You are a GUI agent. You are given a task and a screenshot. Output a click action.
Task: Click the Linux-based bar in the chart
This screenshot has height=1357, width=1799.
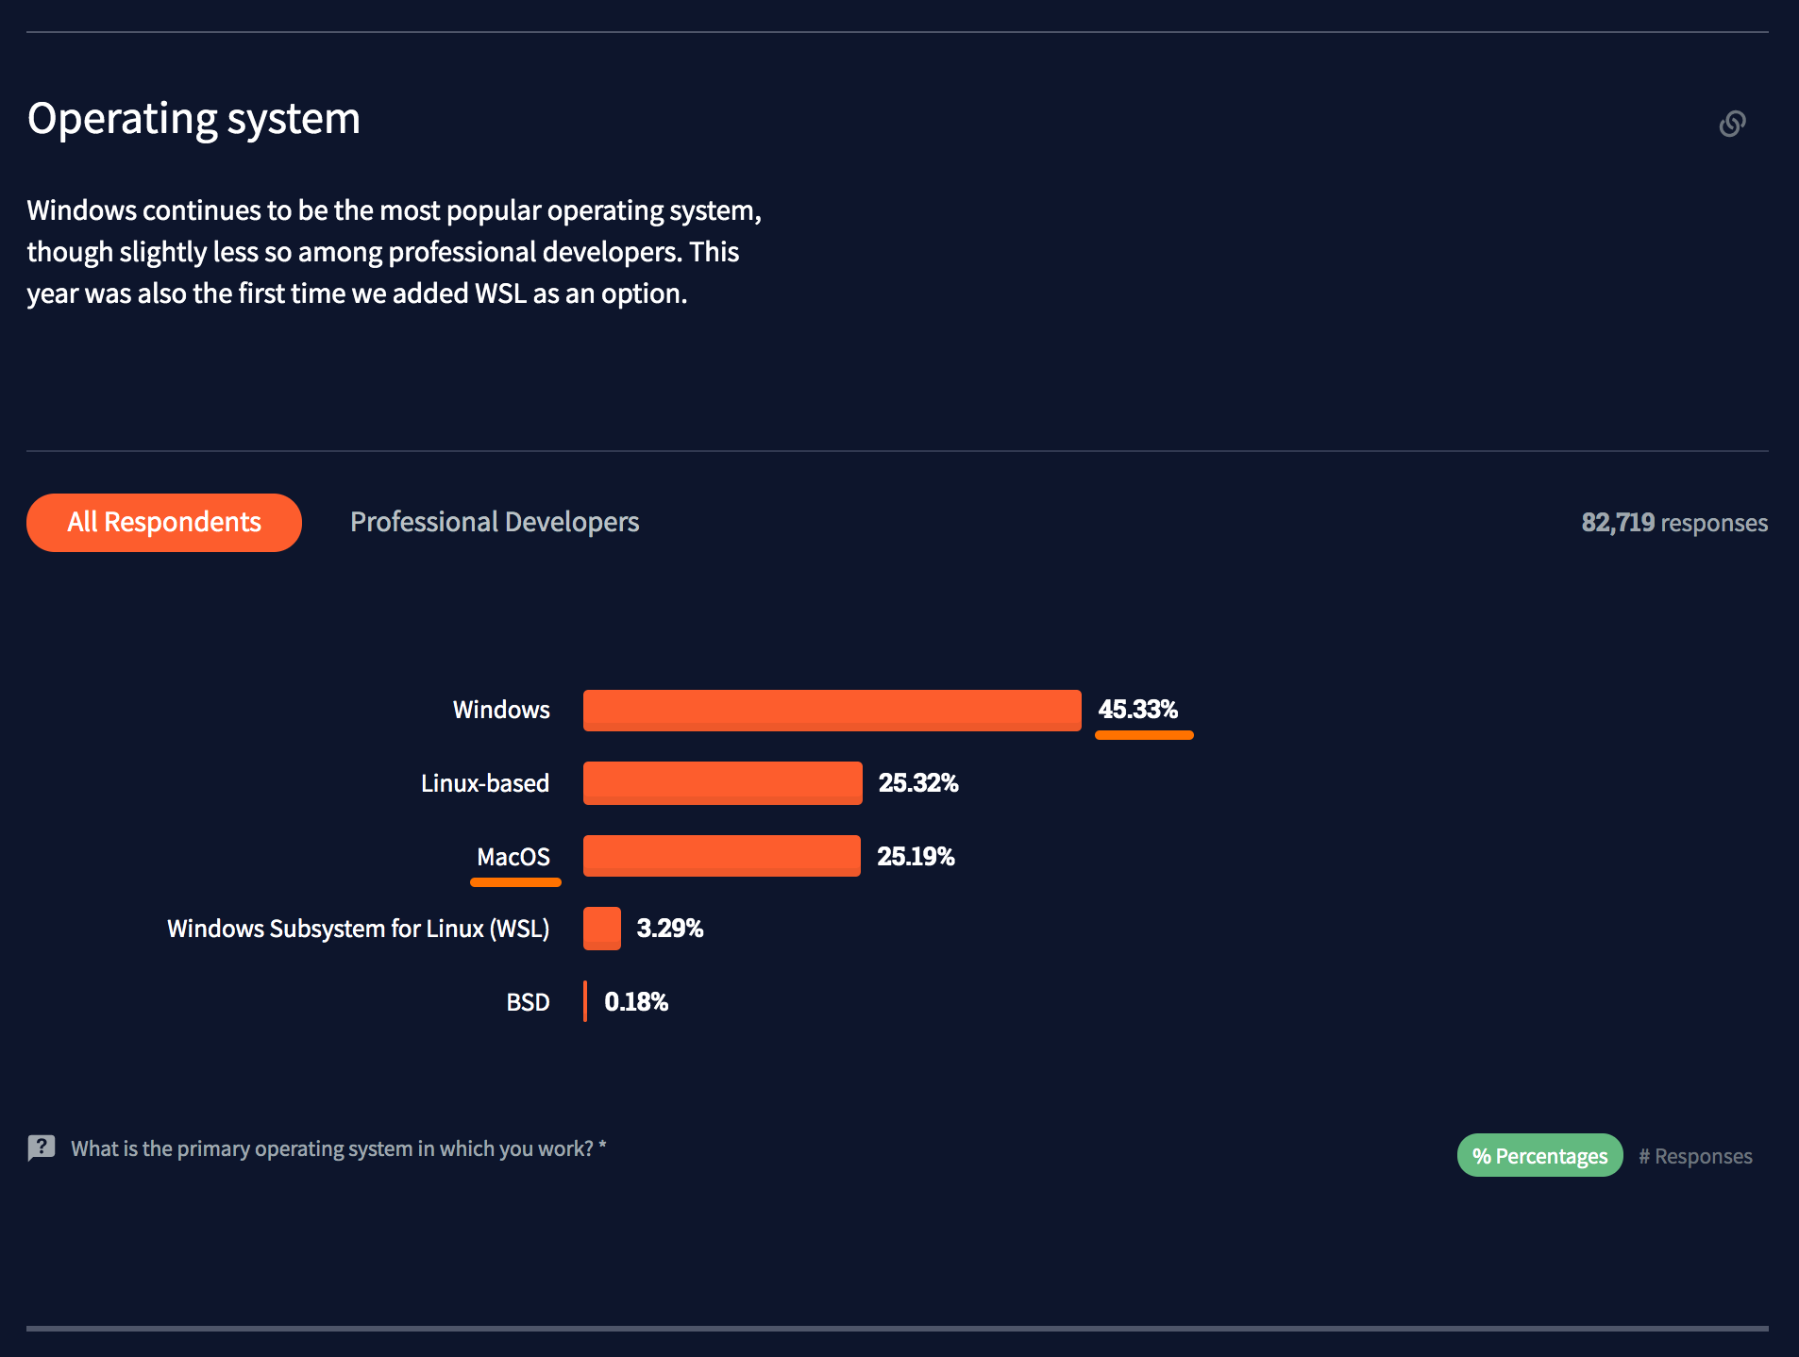tap(722, 783)
